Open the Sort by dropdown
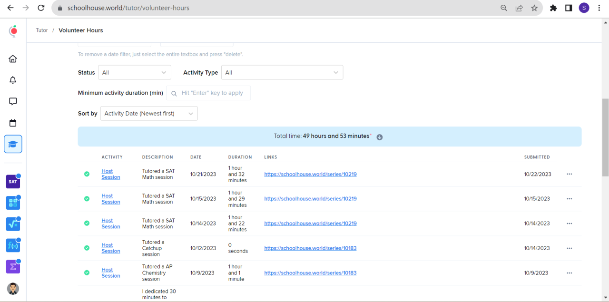This screenshot has height=302, width=609. coord(149,114)
